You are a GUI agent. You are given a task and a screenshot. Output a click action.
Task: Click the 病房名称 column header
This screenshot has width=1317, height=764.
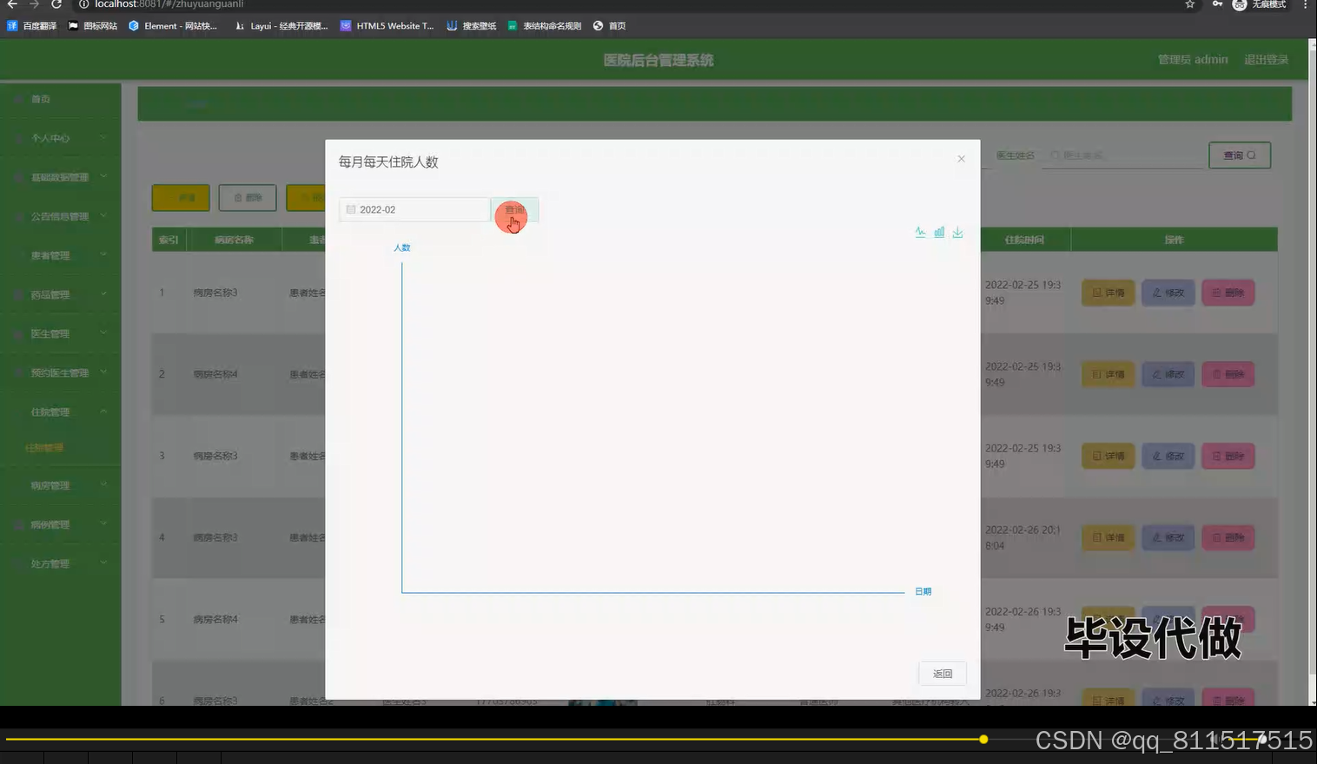point(234,240)
